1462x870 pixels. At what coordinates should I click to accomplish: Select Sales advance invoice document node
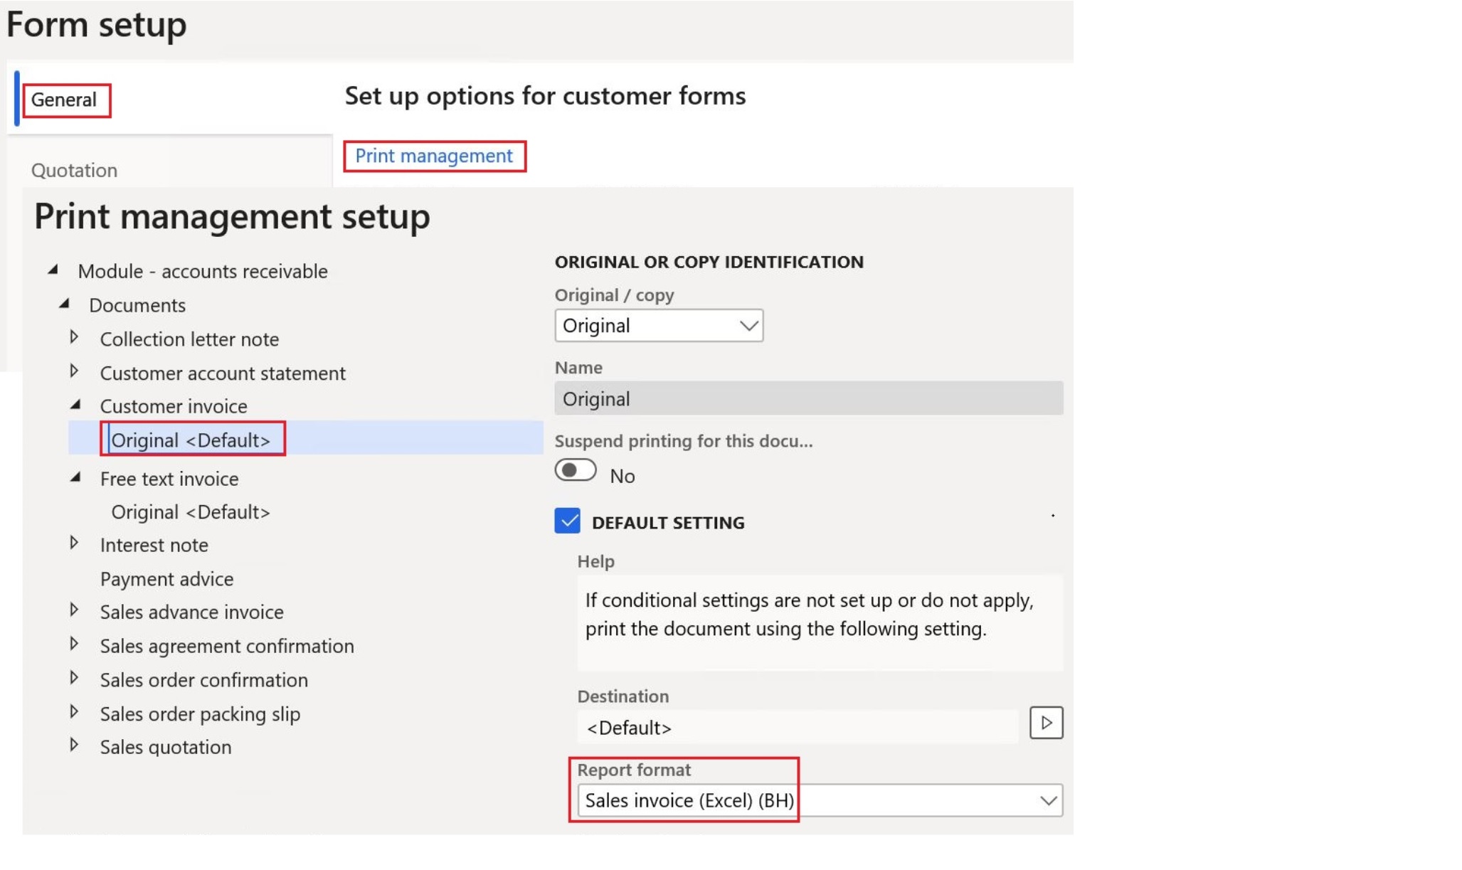click(191, 612)
